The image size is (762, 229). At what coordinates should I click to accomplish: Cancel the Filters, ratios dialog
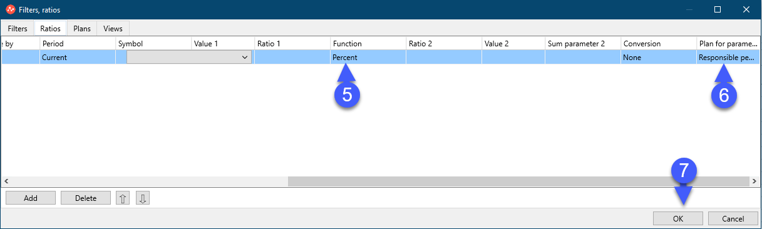pos(733,219)
